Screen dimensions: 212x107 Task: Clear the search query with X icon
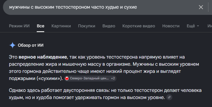coord(201,7)
